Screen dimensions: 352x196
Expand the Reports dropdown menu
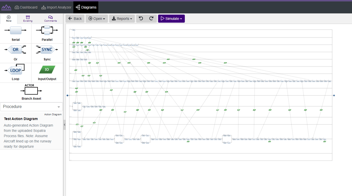coord(122,19)
